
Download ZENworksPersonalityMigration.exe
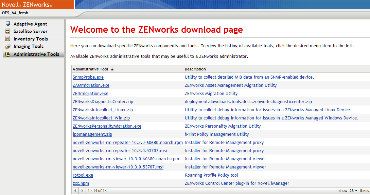(x=107, y=126)
